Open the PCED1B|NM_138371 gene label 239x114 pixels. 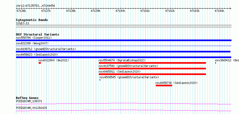(x=29, y=101)
